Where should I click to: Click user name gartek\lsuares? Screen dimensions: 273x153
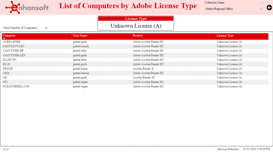tap(81, 46)
